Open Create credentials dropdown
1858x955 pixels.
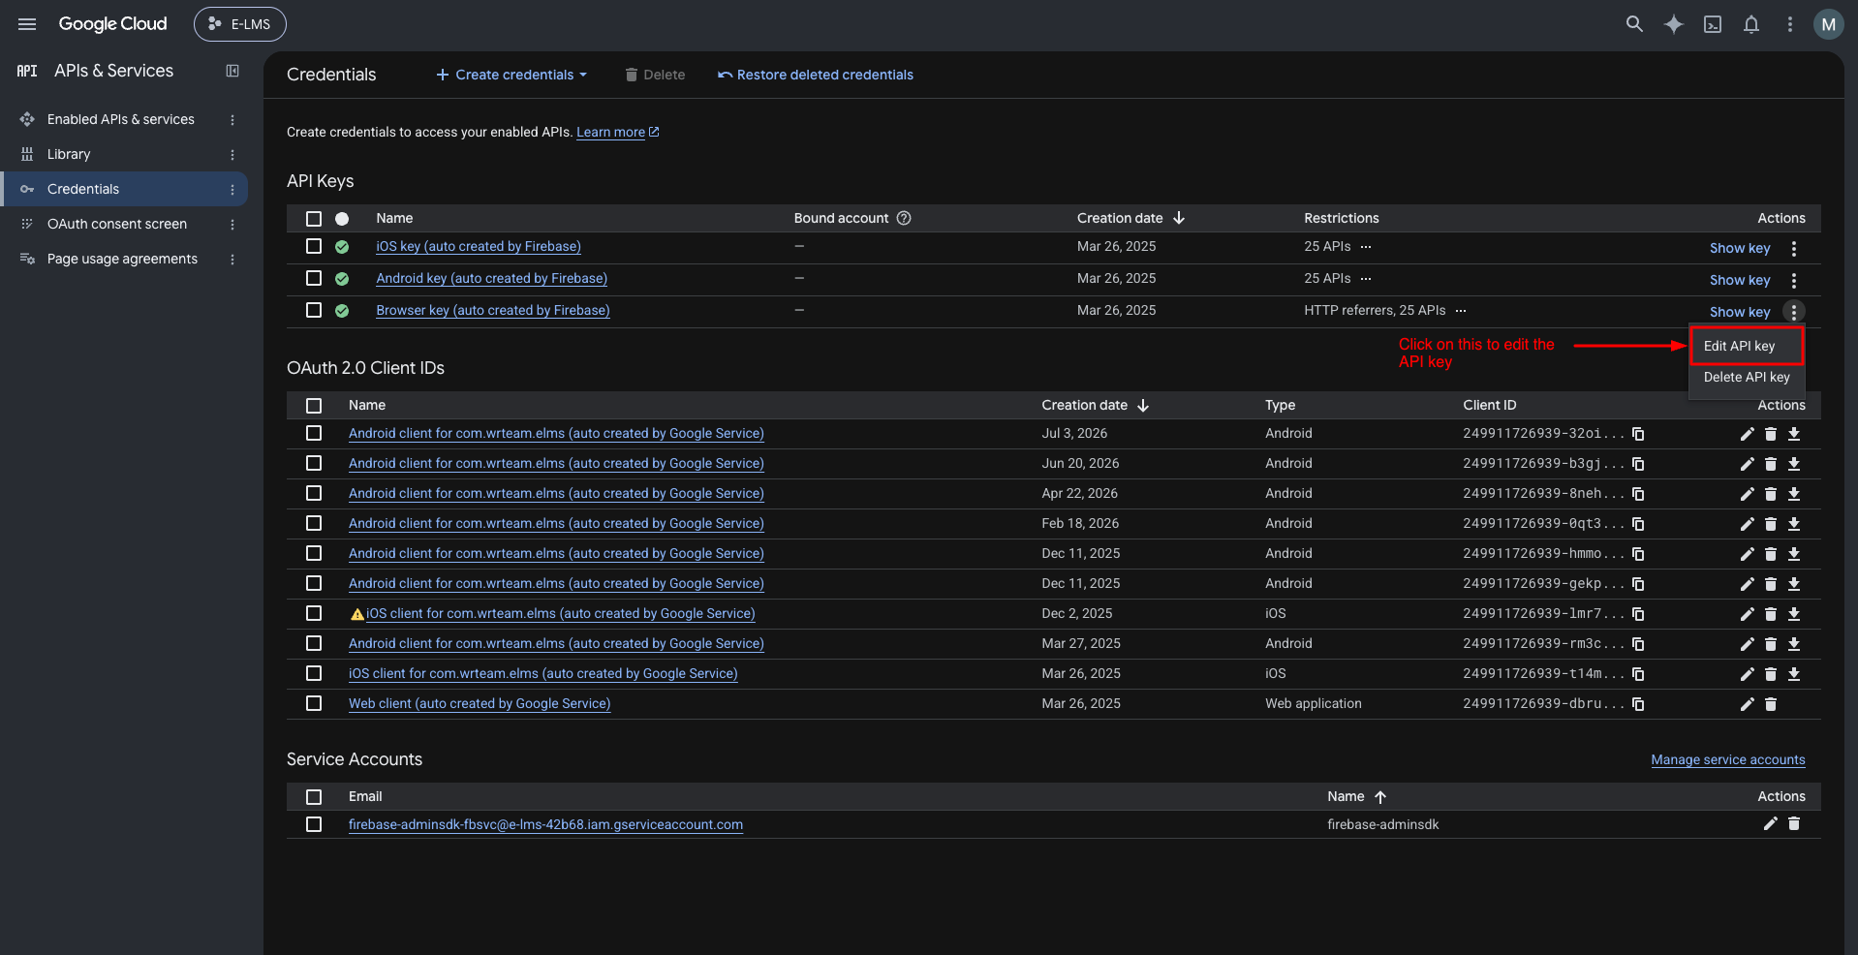coord(511,75)
